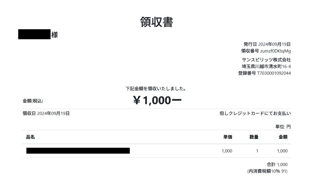Click the quantity cell showing 1
Viewport: 312px width, 184px height.
257,151
